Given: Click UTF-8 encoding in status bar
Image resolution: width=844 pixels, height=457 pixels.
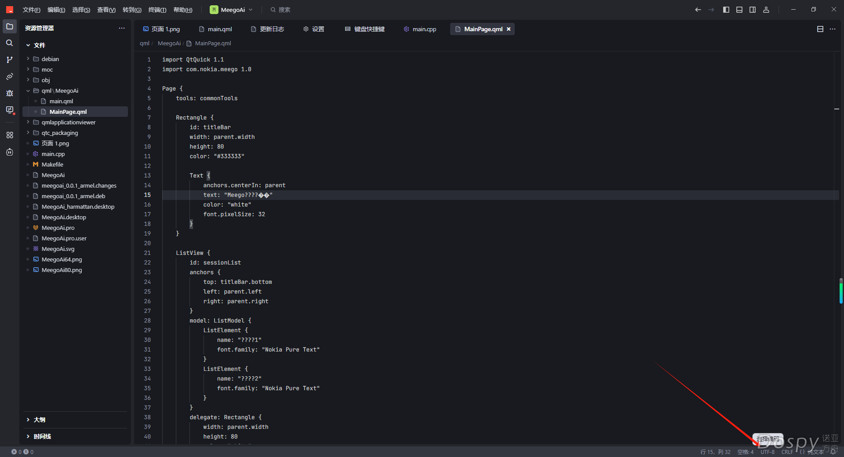Looking at the screenshot, I should (x=768, y=452).
